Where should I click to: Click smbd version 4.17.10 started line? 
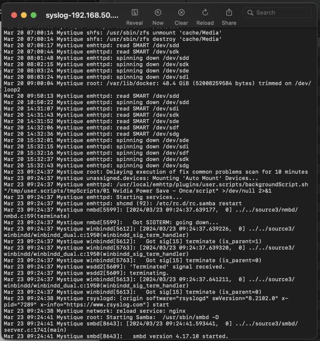click(116, 336)
